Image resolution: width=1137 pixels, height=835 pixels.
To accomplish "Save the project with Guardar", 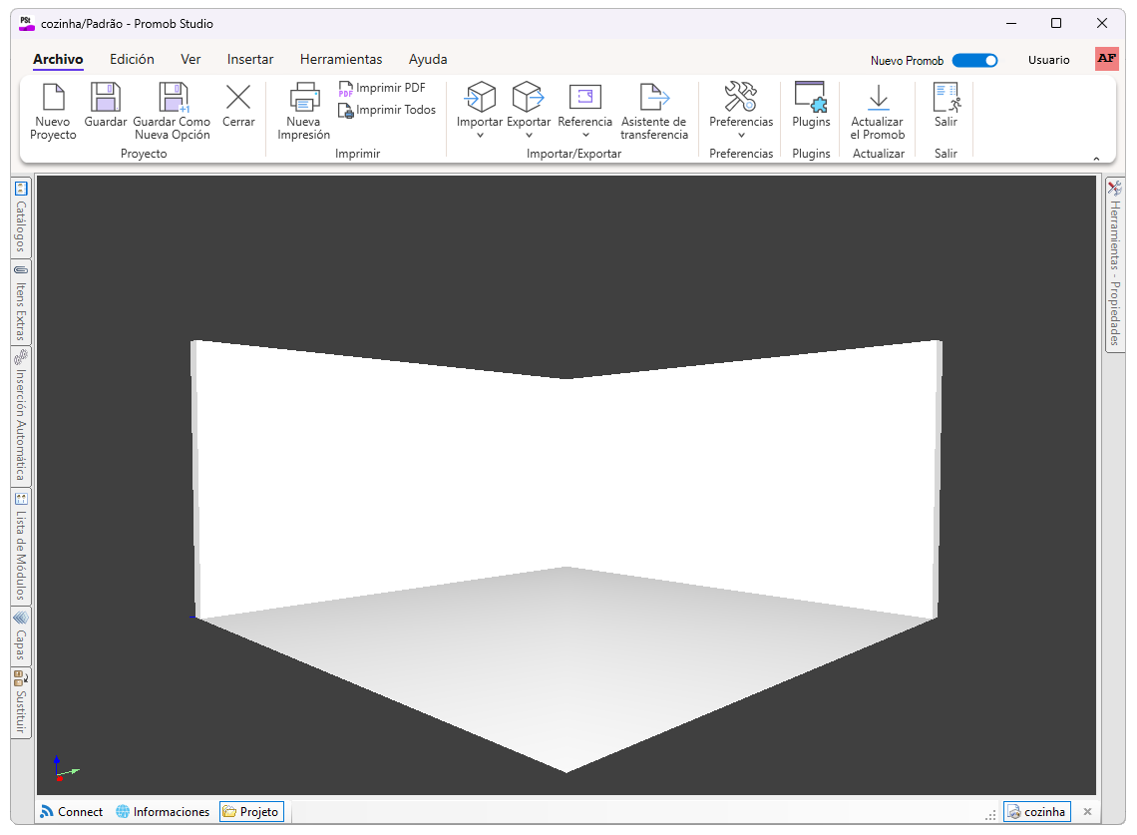I will [x=105, y=105].
